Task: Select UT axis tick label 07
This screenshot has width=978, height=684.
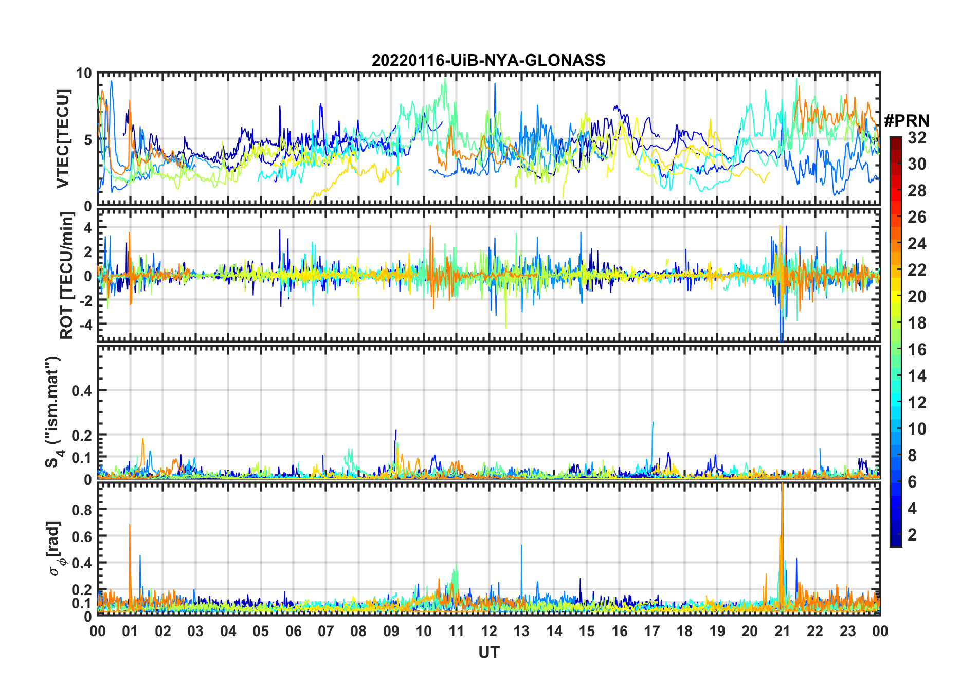Action: (x=326, y=631)
